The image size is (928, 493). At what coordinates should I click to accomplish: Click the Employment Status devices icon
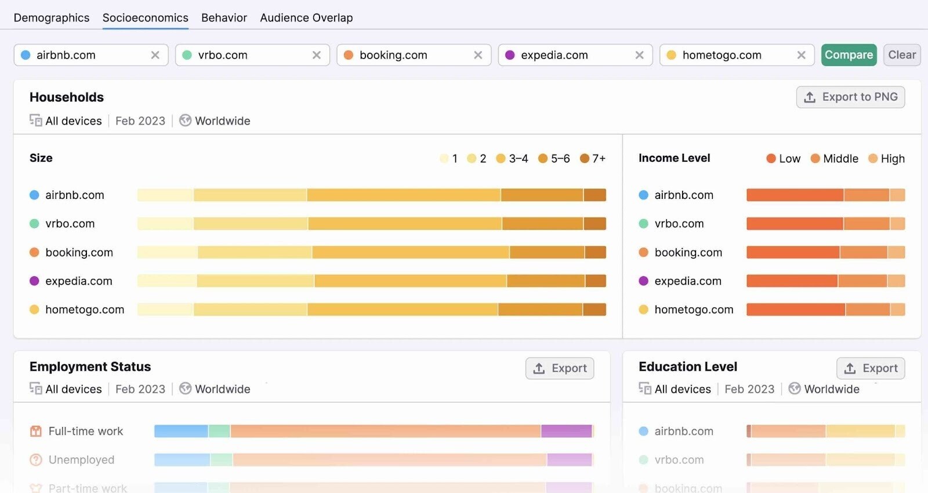coord(36,389)
